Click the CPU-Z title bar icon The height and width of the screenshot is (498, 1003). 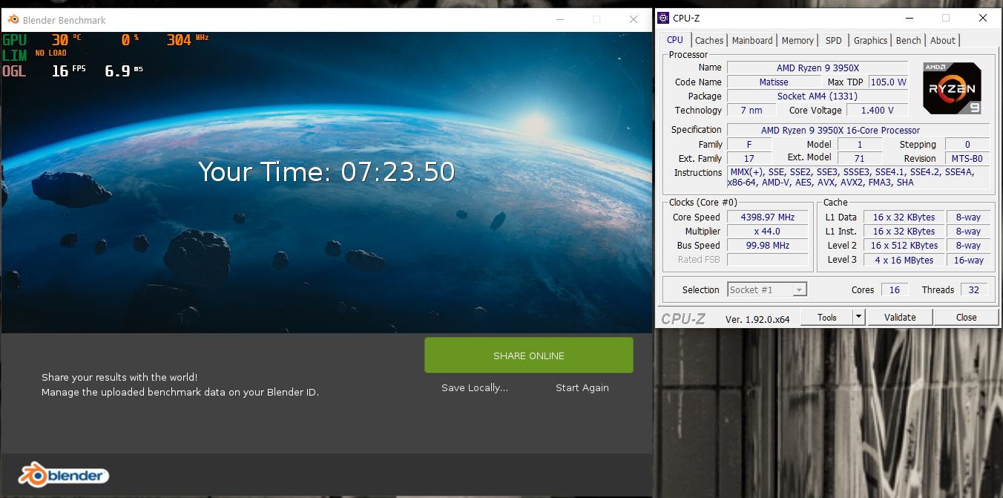tap(664, 18)
